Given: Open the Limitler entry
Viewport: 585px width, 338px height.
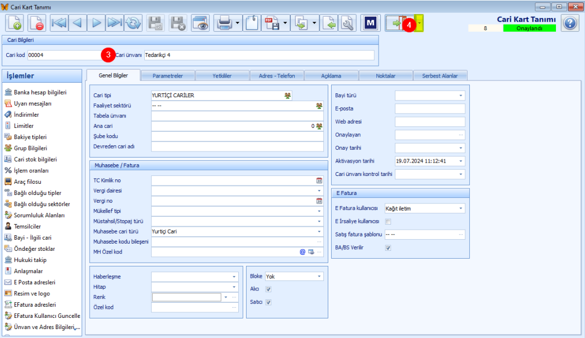Looking at the screenshot, I should tap(23, 126).
